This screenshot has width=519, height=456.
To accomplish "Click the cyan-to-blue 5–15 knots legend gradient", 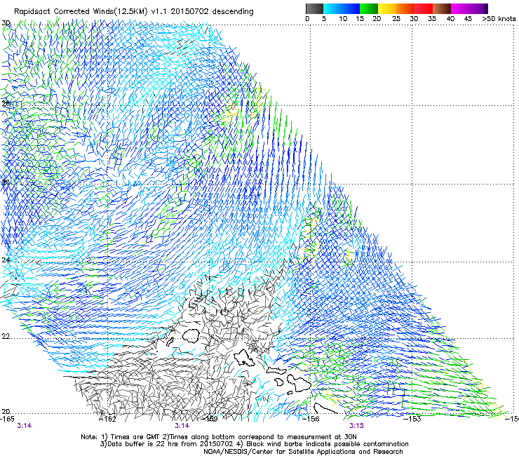I will pyautogui.click(x=342, y=8).
